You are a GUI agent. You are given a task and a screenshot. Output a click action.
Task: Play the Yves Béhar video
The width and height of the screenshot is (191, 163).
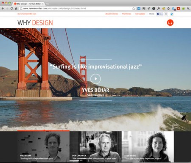tap(95, 79)
